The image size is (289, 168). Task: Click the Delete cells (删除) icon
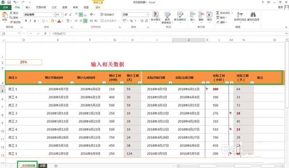click(x=201, y=16)
